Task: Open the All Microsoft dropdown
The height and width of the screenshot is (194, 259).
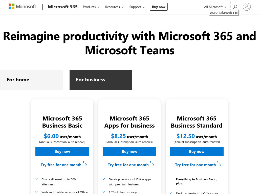Action: (215, 7)
